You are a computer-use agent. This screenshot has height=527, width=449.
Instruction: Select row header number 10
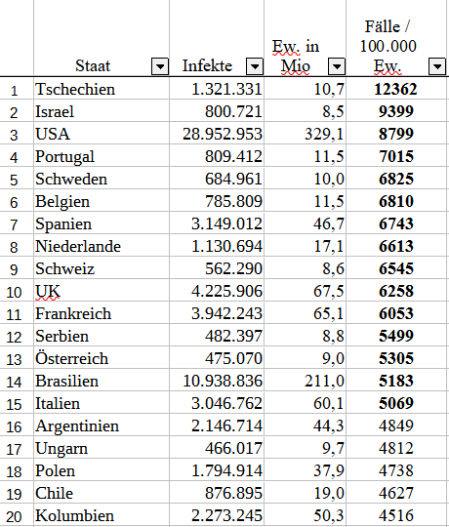[14, 292]
